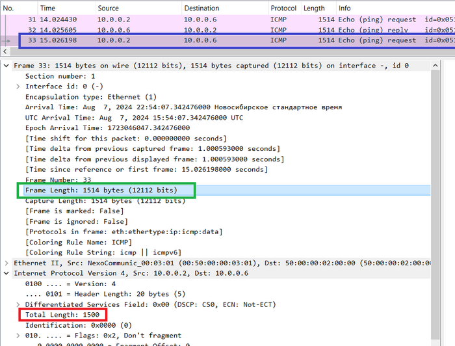Collapse the Frame 33 tree node
The height and width of the screenshot is (346, 455).
click(x=6, y=66)
